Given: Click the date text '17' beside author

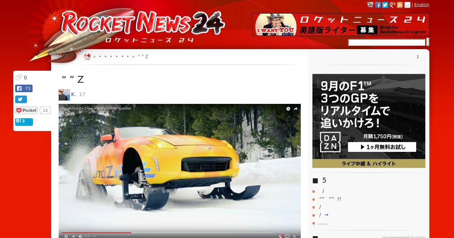Looking at the screenshot, I should (x=82, y=94).
